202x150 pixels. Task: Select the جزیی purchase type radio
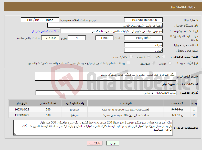[170, 63]
